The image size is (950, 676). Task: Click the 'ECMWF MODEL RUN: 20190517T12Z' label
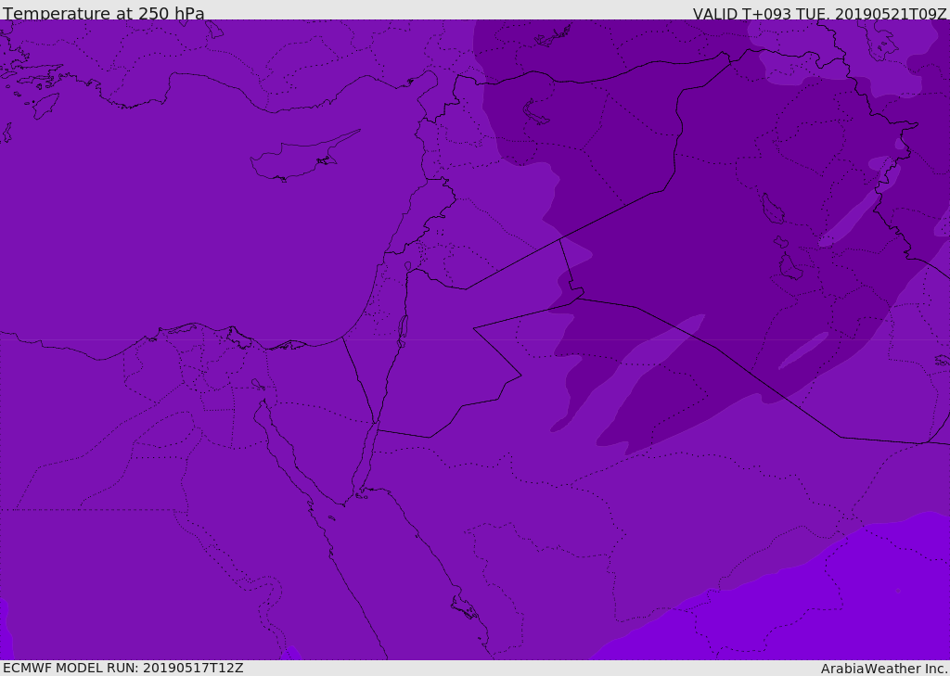click(123, 668)
